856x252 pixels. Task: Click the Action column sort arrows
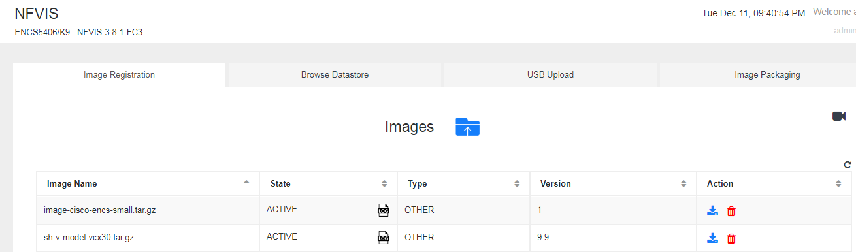pos(838,184)
